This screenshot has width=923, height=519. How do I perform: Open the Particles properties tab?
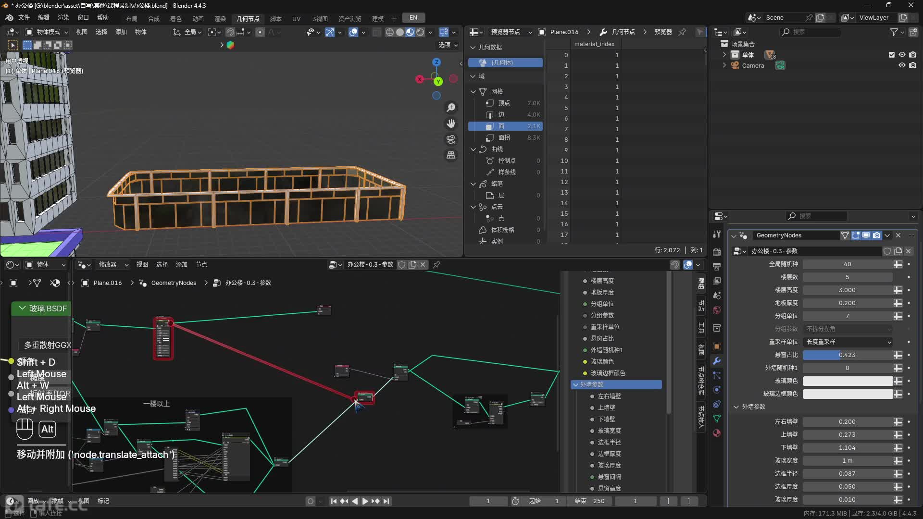[717, 375]
